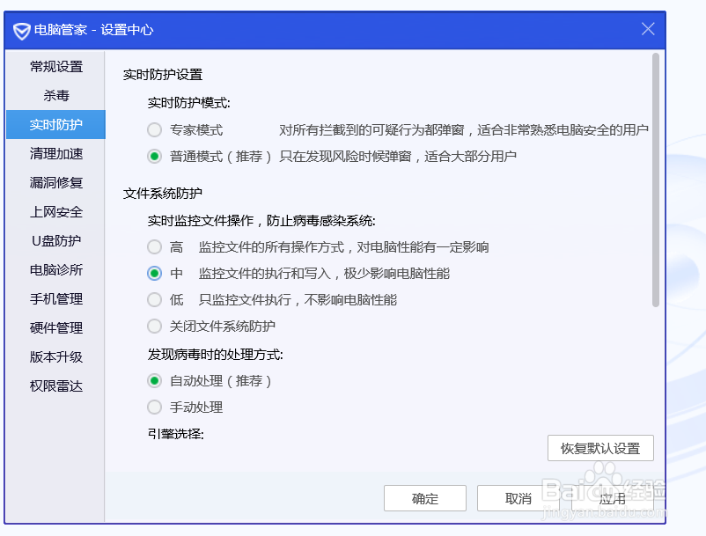Click 恢复默认设置 button
Viewport: 706px width, 536px height.
tap(600, 448)
